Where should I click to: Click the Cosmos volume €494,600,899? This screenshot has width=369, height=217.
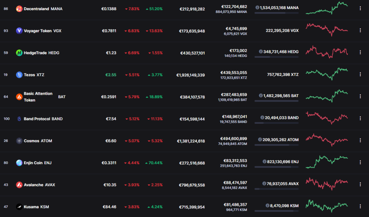coord(234,139)
